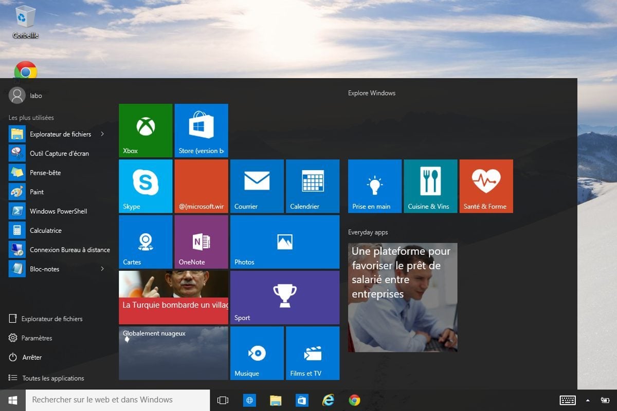
Task: Click the Everyday apps group title
Action: [x=368, y=232]
